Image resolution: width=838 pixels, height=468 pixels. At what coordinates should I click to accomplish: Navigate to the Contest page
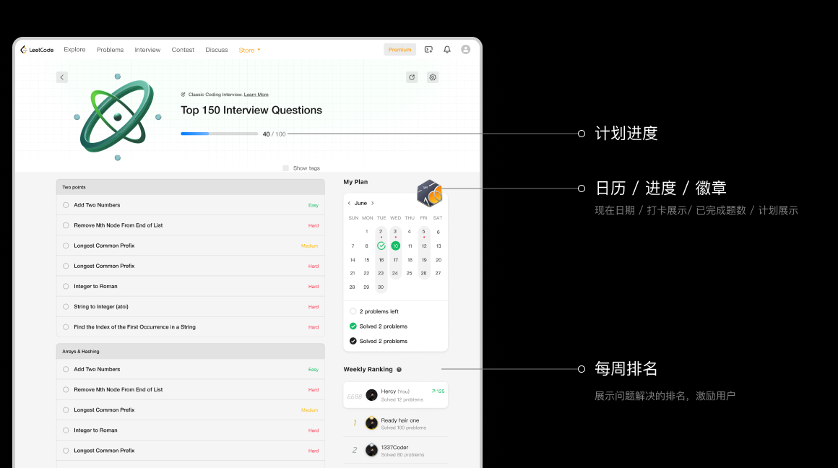coord(183,50)
